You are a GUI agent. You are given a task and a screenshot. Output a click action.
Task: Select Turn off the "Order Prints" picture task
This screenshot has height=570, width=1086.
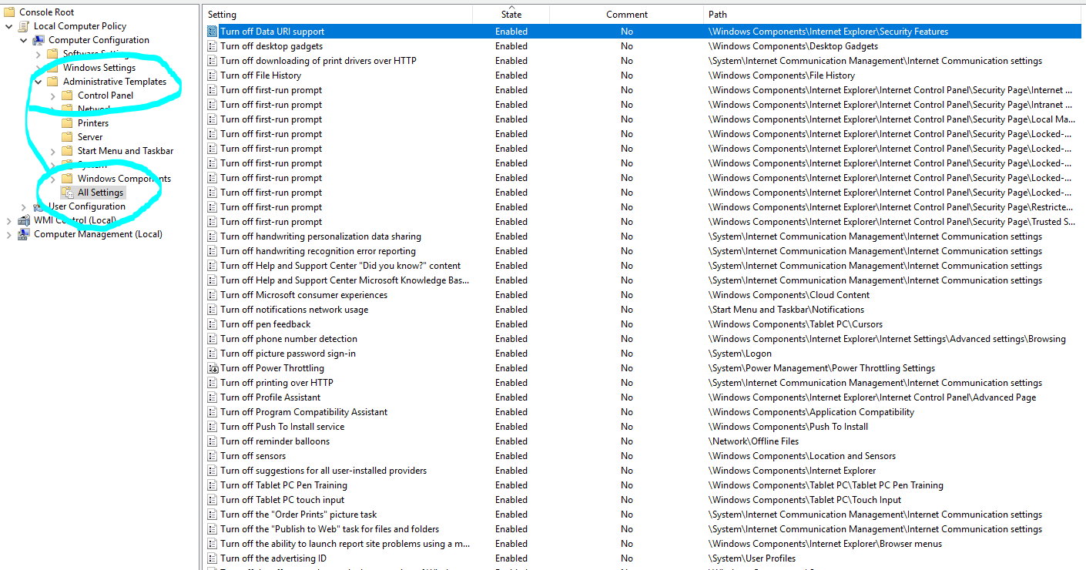pyautogui.click(x=298, y=515)
